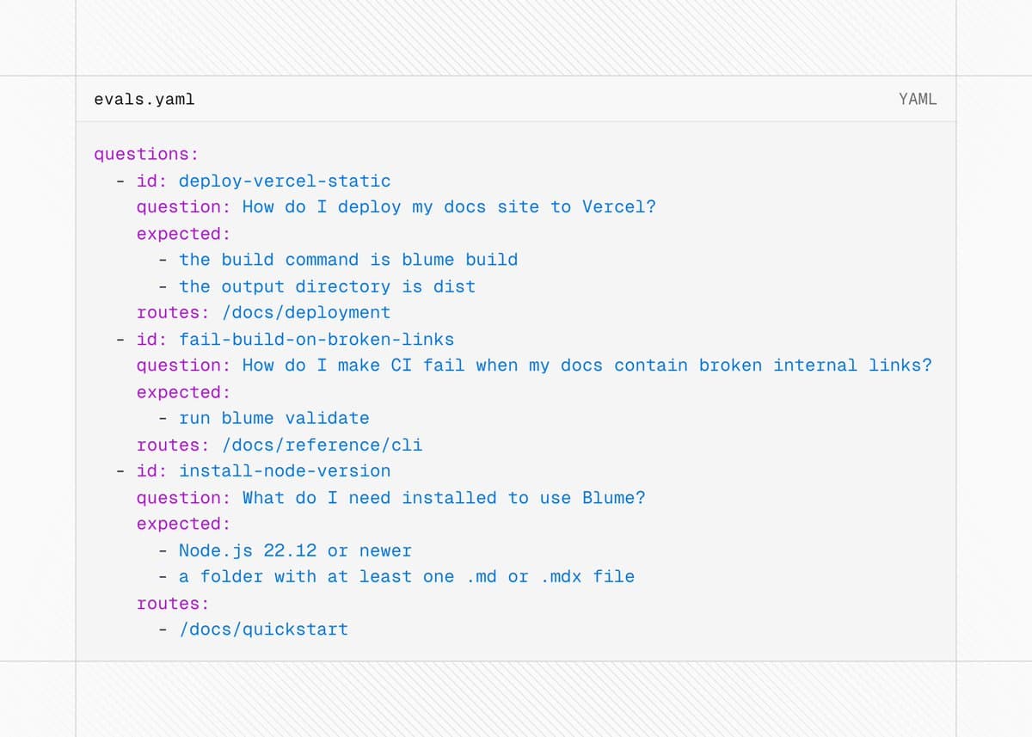Select the line 'the output directory is dist'
The width and height of the screenshot is (1032, 737).
327,286
